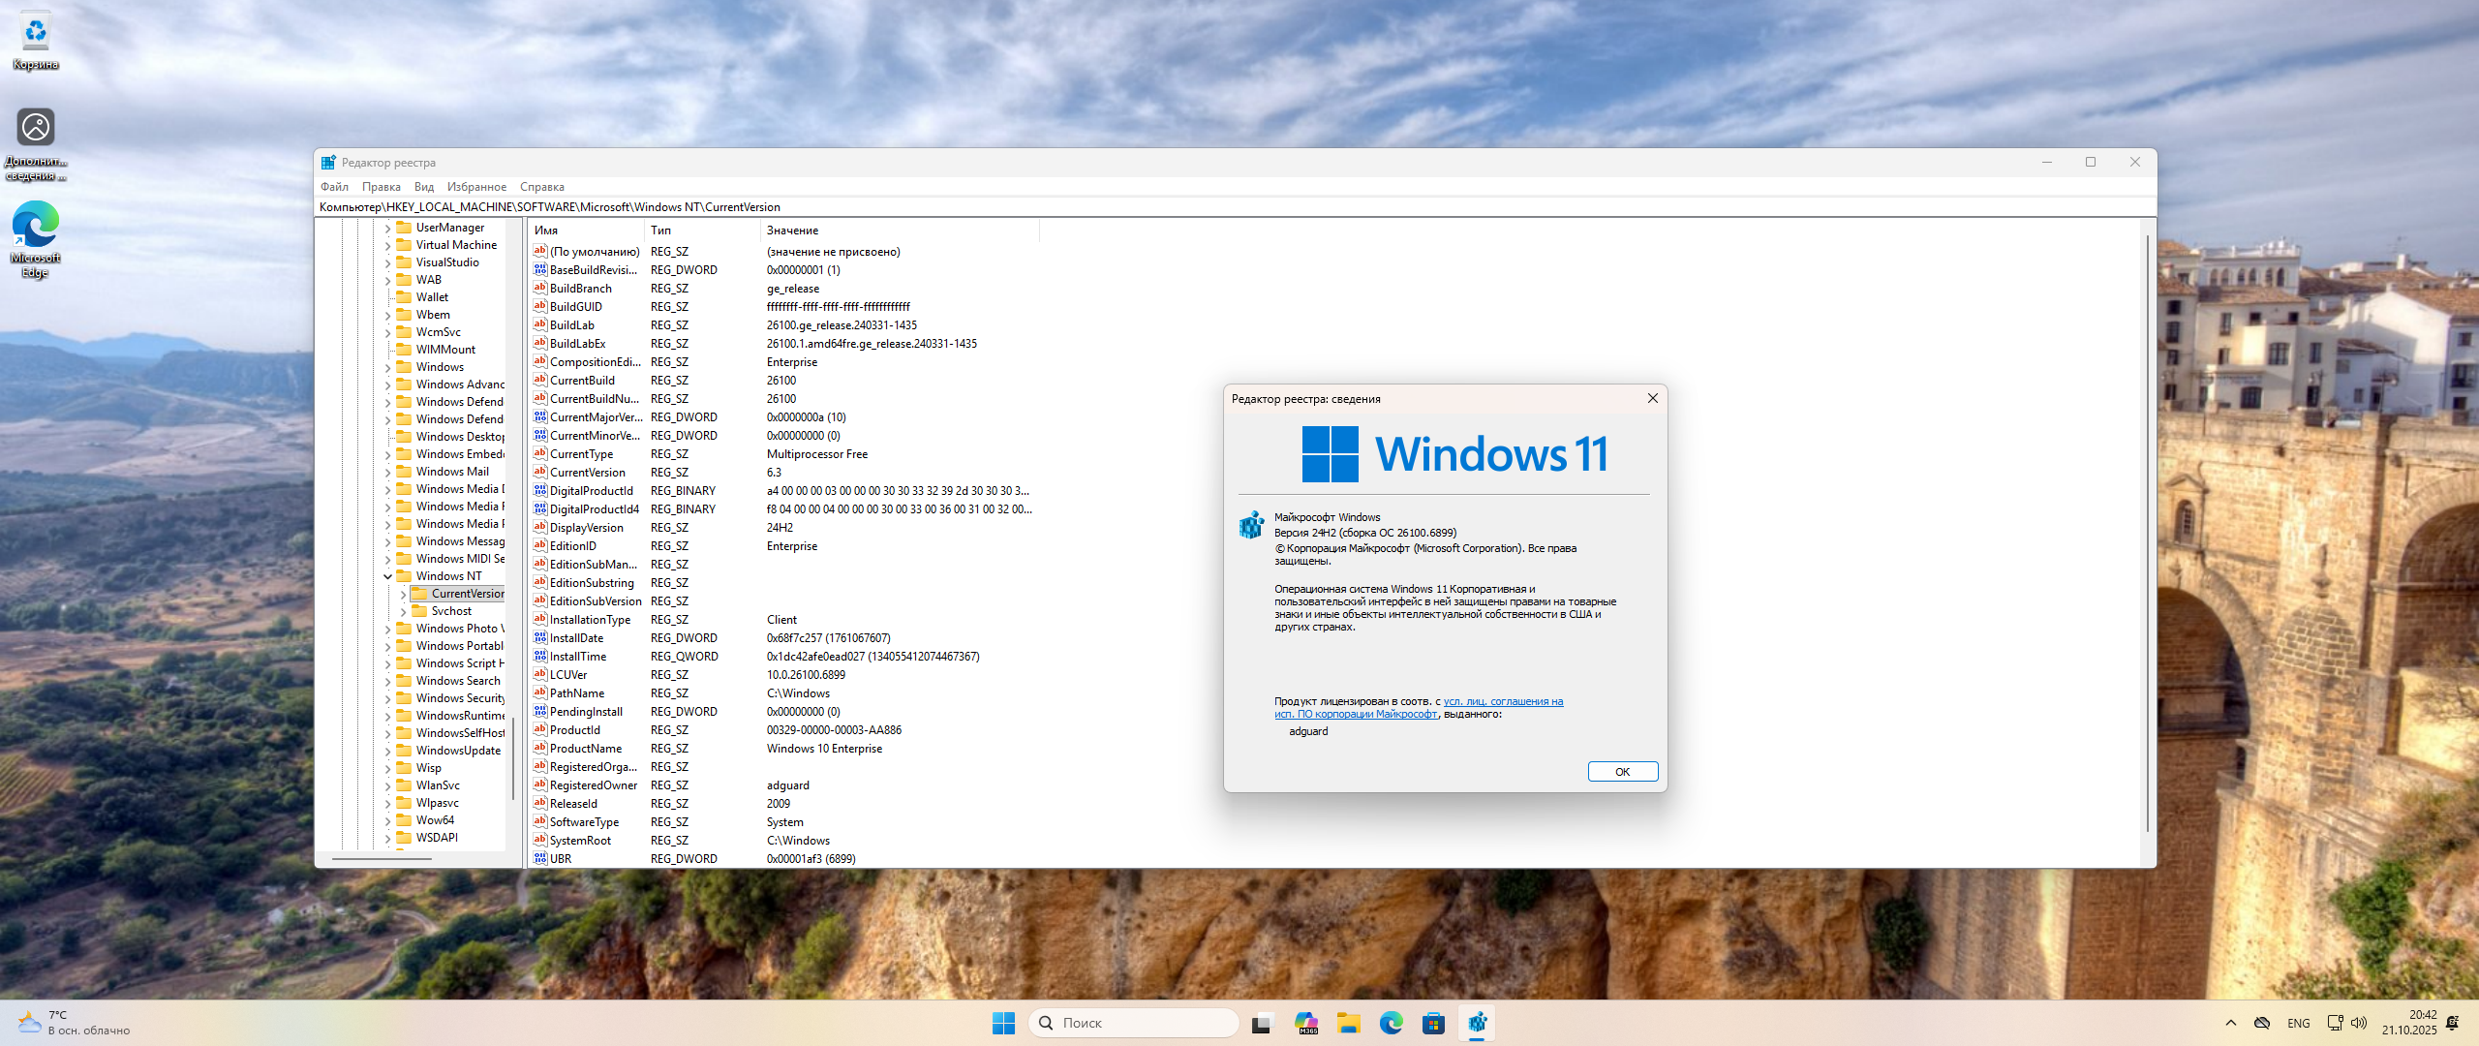Click OK in the about dialog
Viewport: 2479px width, 1046px height.
(x=1622, y=772)
